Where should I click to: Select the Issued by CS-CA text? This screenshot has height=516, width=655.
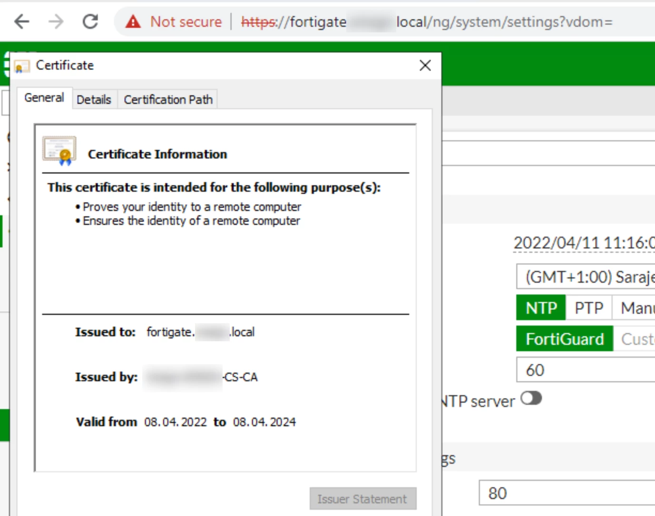240,377
